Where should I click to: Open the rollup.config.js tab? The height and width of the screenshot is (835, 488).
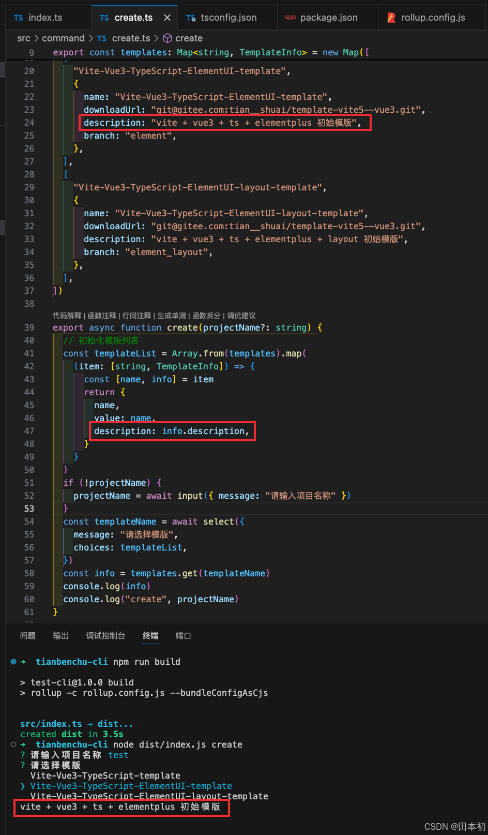[432, 18]
